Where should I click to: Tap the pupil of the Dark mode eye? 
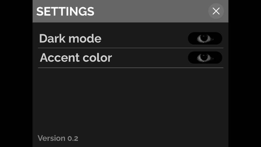pos(205,38)
